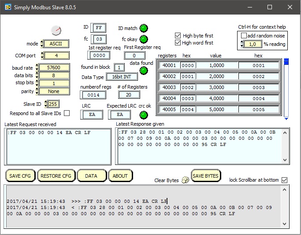Click the data found green indicator
Screen dimensions: 301x235
point(144,71)
